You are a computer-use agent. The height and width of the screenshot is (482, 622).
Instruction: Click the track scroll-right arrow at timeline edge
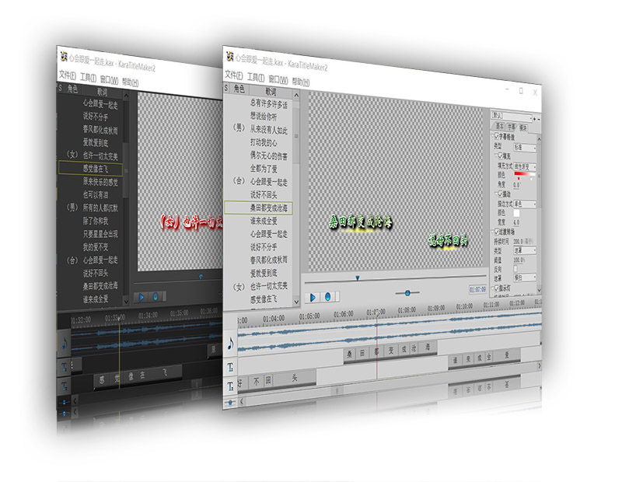click(540, 365)
